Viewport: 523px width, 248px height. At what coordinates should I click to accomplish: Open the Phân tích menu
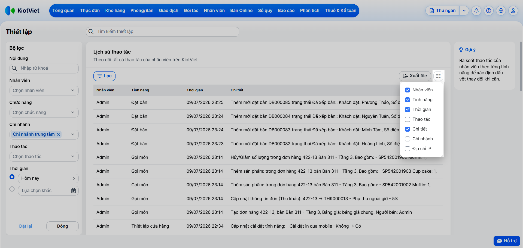tap(310, 11)
